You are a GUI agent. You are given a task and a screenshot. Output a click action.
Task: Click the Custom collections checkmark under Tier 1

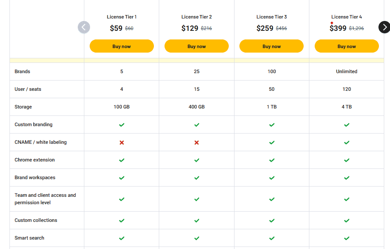pyautogui.click(x=121, y=220)
